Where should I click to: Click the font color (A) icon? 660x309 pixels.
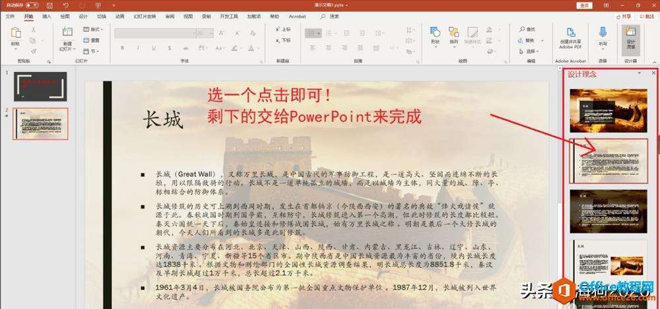253,48
